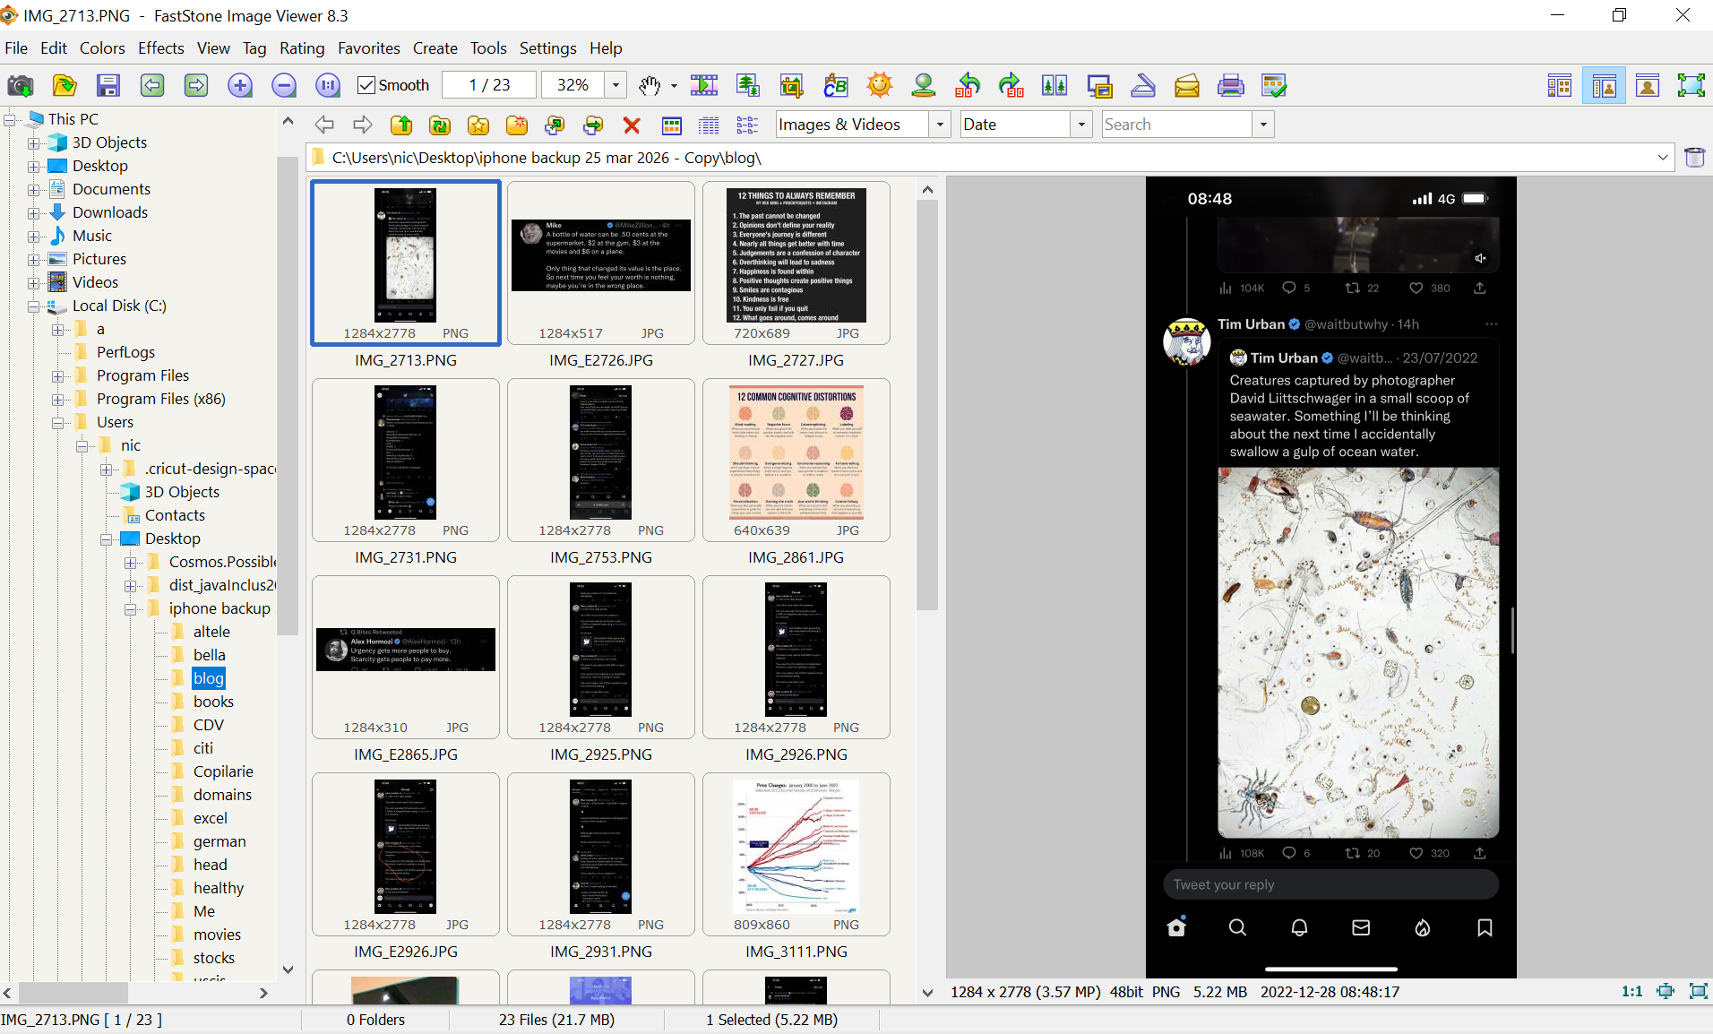The height and width of the screenshot is (1034, 1713).
Task: Click the folder tree horizontal scrollbar
Action: 73,993
